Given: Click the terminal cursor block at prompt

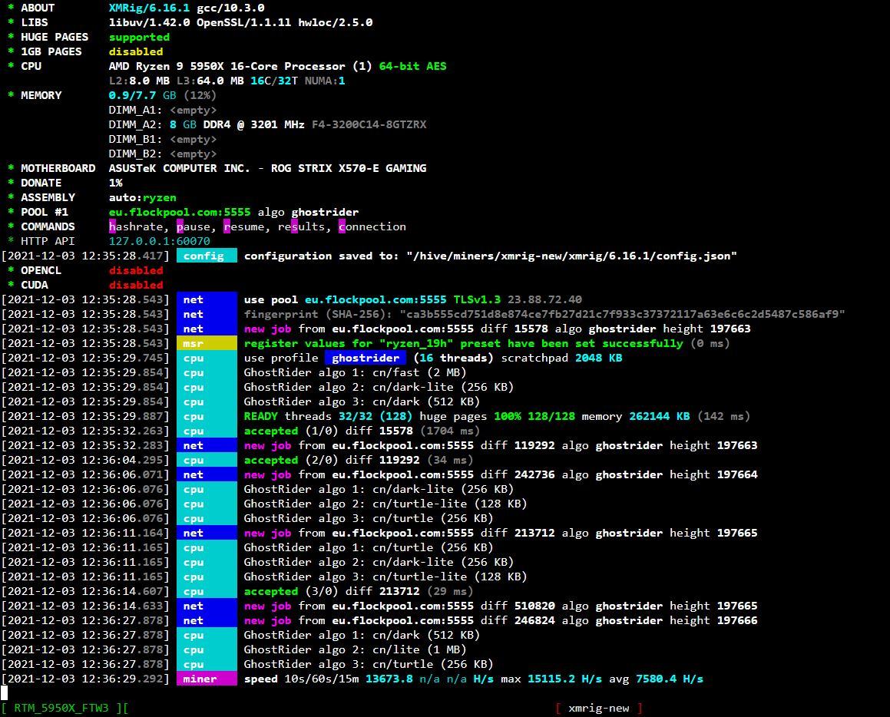Looking at the screenshot, I should (4, 692).
